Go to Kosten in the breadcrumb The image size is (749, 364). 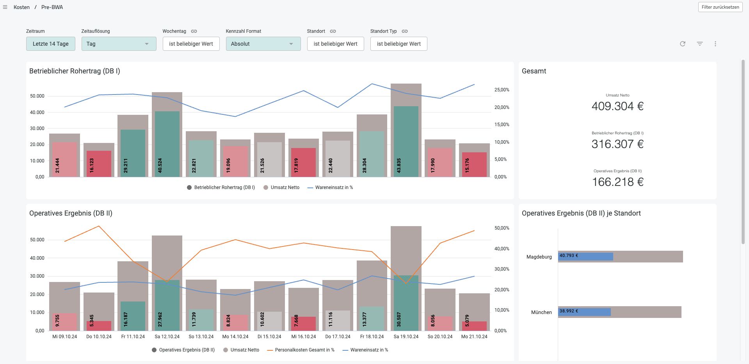[21, 7]
